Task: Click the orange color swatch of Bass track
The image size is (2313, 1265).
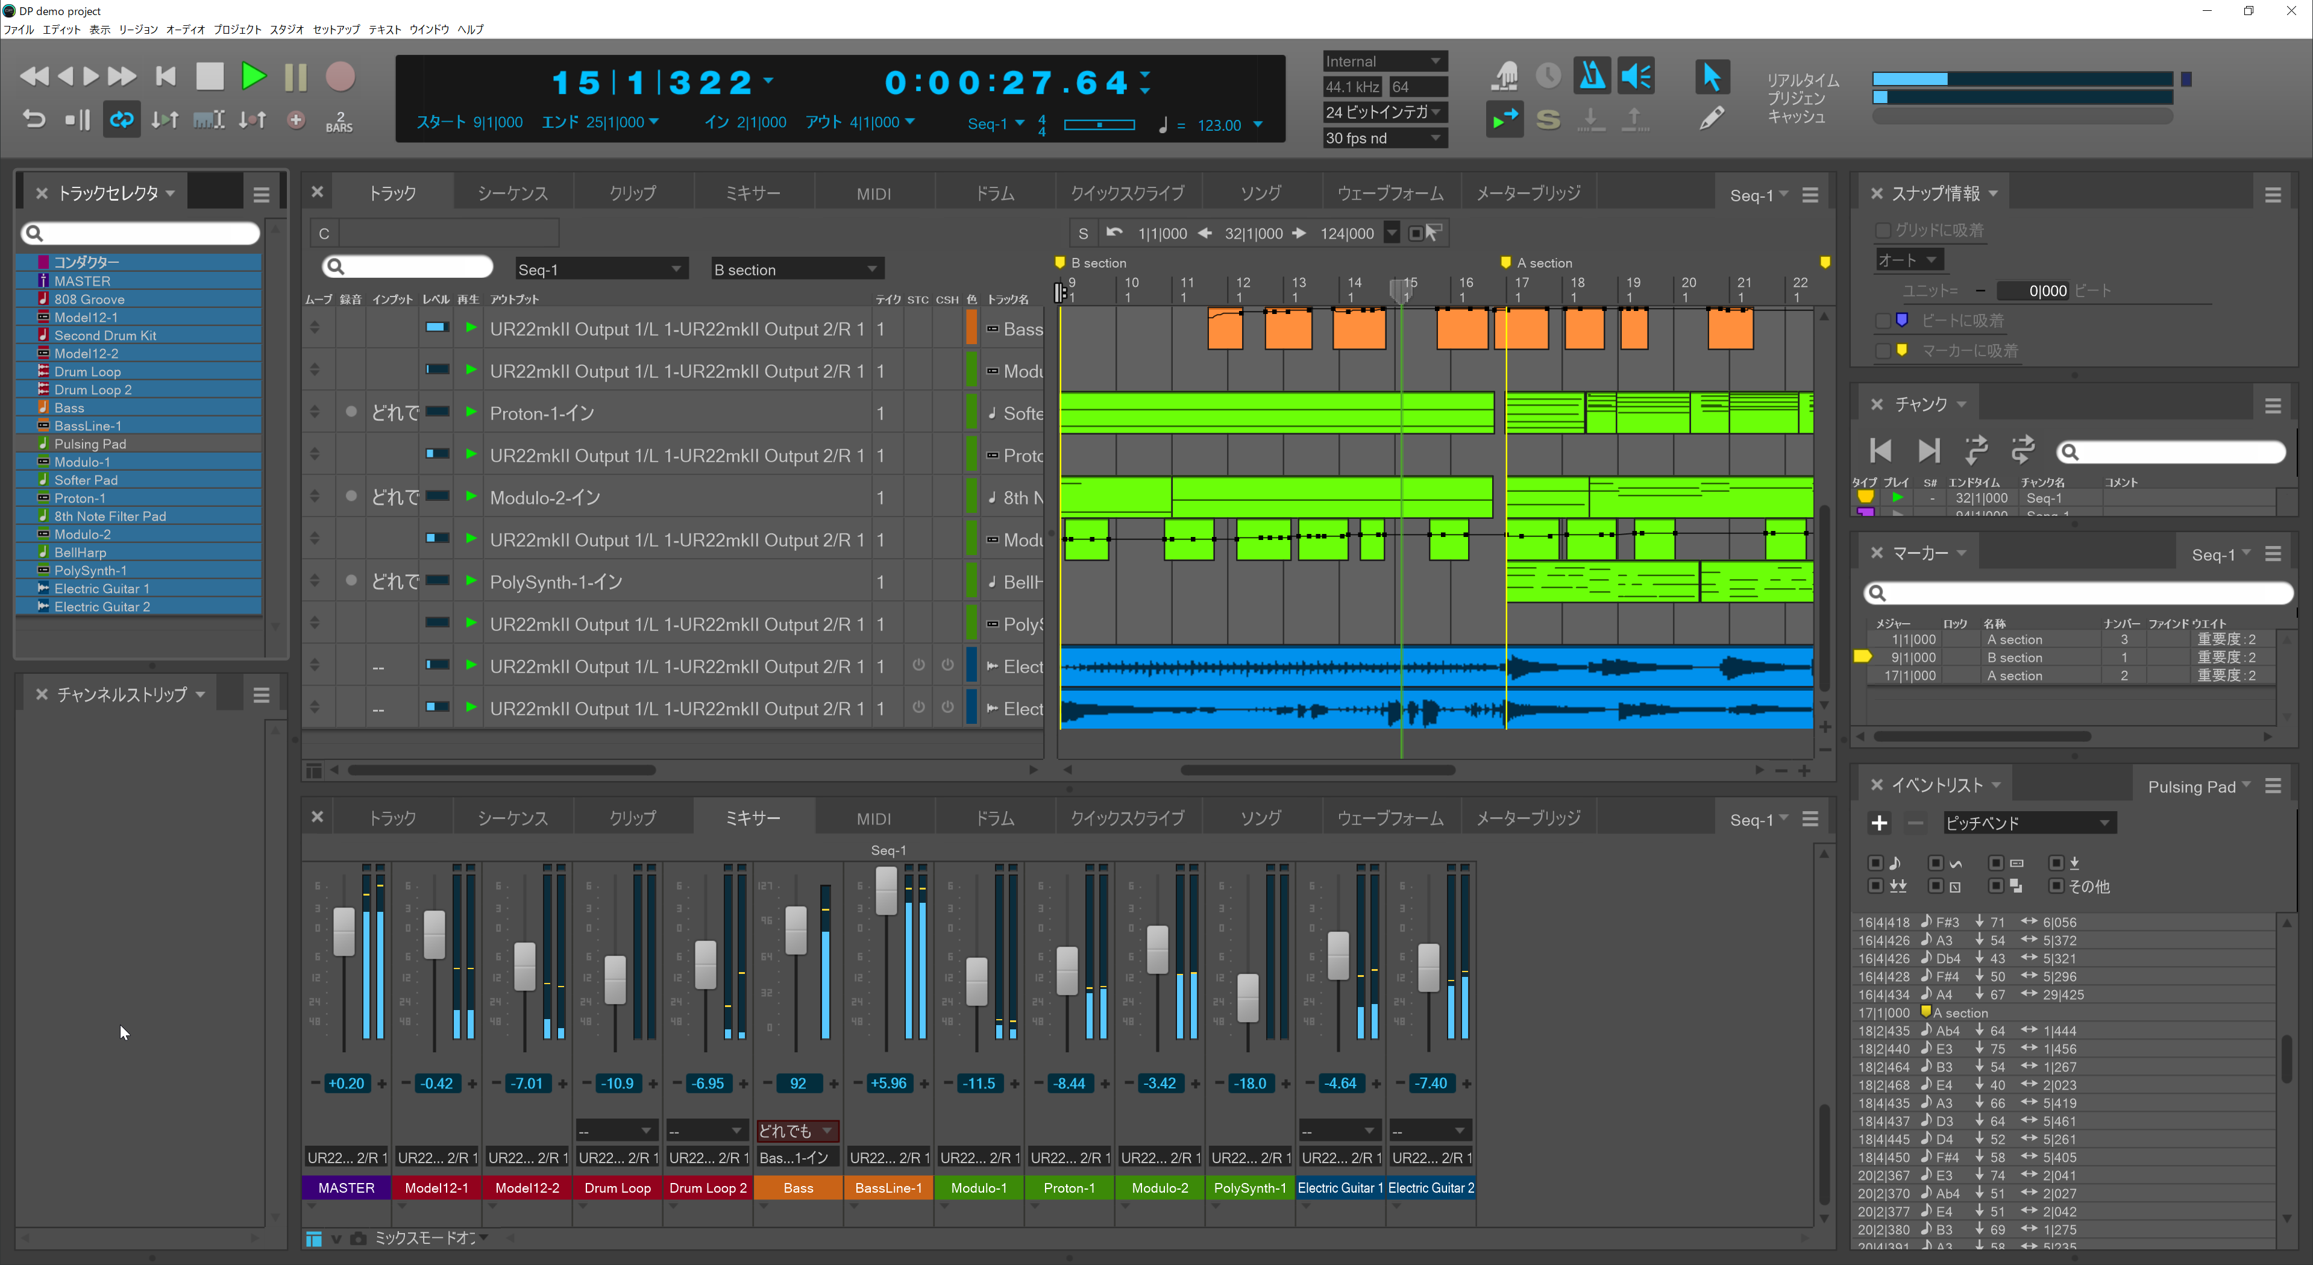Action: click(971, 328)
